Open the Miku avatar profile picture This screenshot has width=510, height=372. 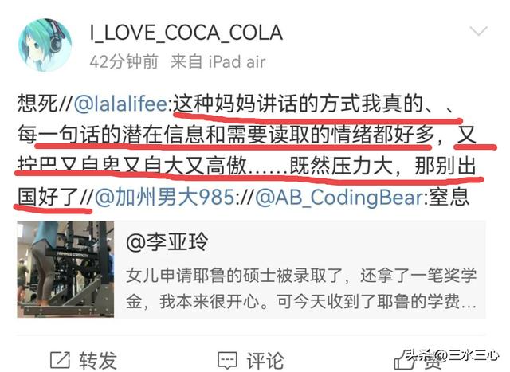tap(45, 45)
